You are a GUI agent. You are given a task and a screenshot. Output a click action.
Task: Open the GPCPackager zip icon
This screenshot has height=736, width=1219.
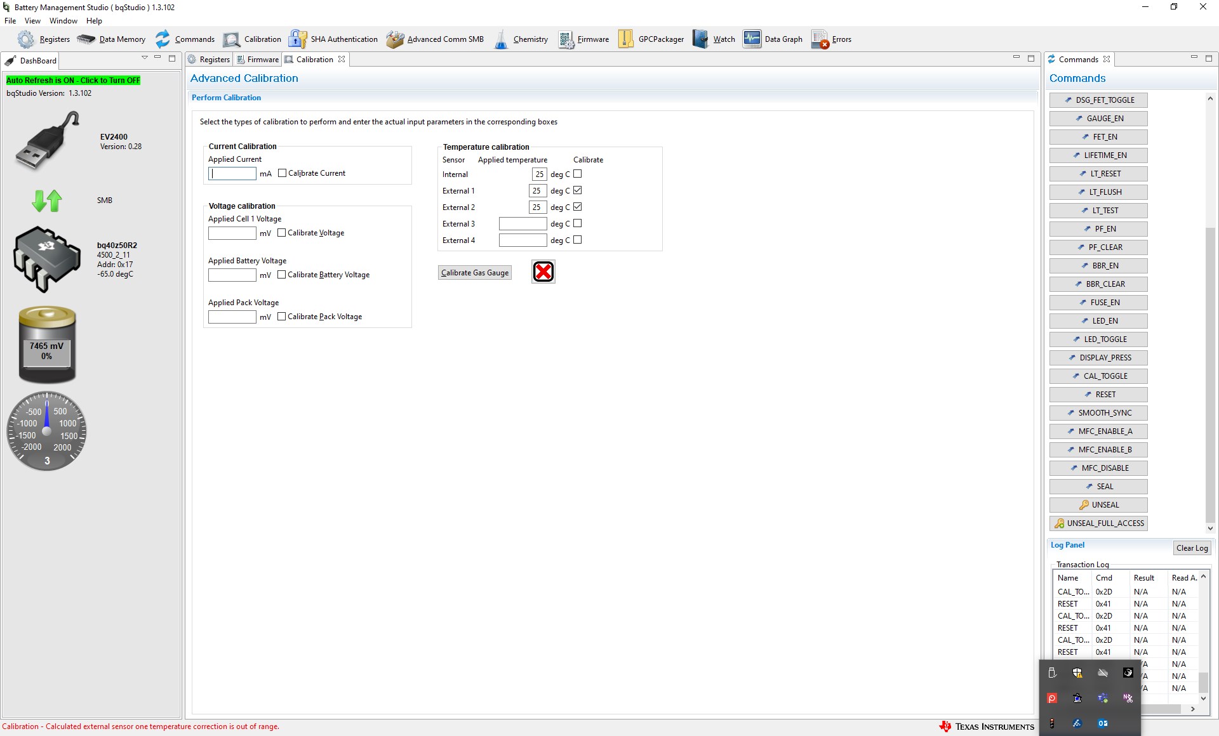(x=626, y=39)
